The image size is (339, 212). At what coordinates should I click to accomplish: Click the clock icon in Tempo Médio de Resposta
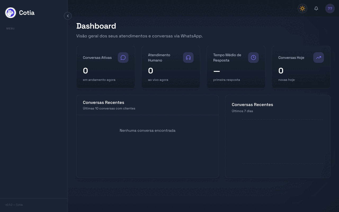pyautogui.click(x=253, y=58)
